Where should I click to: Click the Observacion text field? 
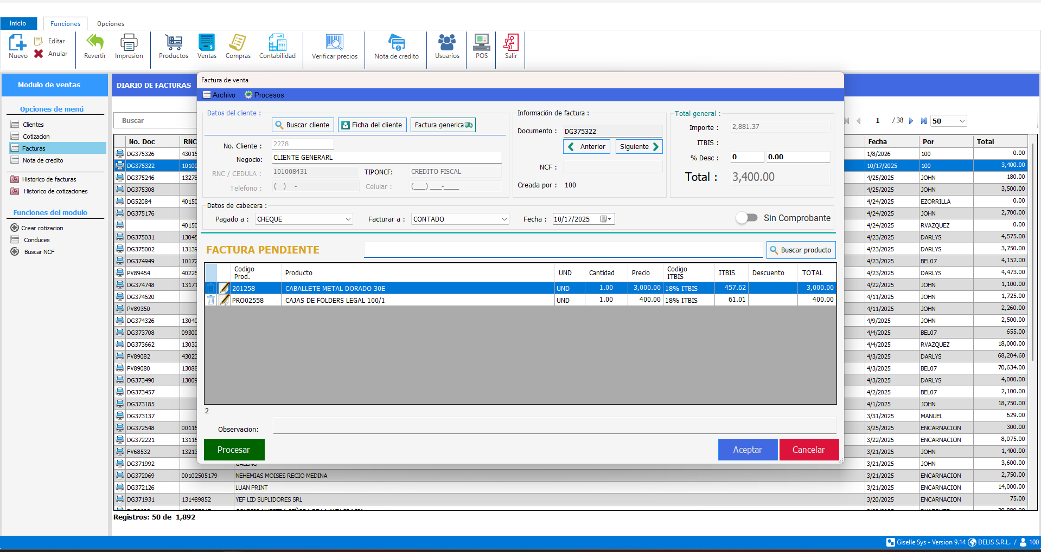[x=554, y=426]
